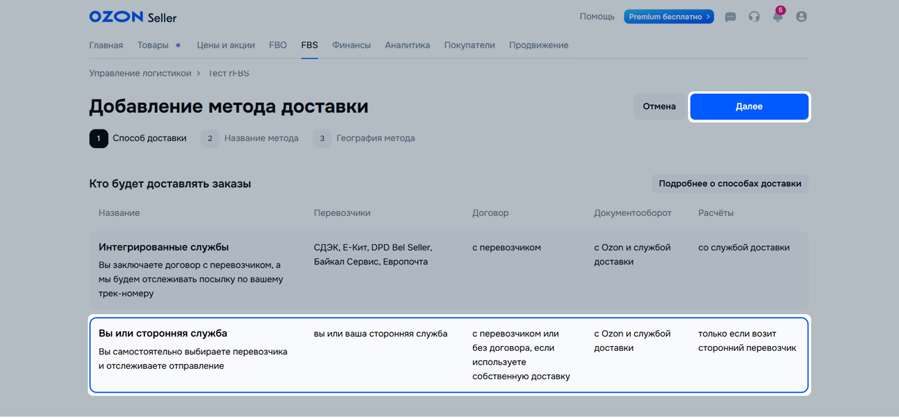899x418 pixels.
Task: Click the step 1 number badge
Action: pyautogui.click(x=98, y=138)
